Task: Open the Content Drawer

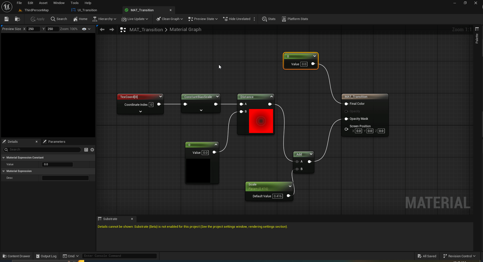Action: (16, 256)
